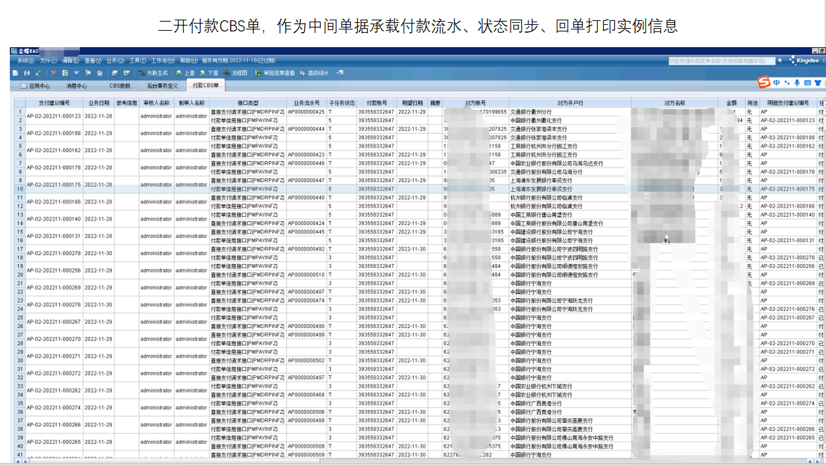Open the 帮助(H) menu

click(x=189, y=60)
